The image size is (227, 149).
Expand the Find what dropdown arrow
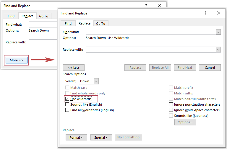pyautogui.click(x=218, y=32)
